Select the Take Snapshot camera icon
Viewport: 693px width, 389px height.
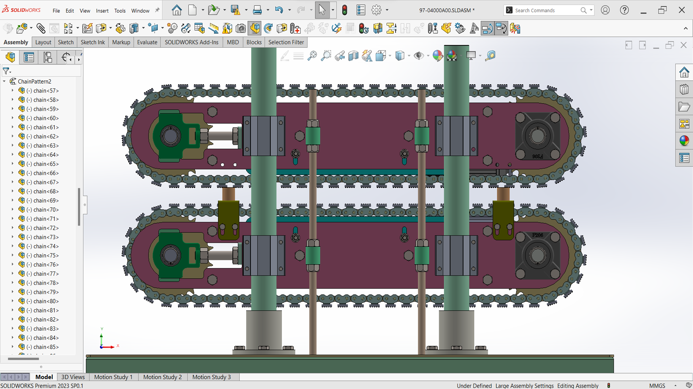pyautogui.click(x=241, y=28)
